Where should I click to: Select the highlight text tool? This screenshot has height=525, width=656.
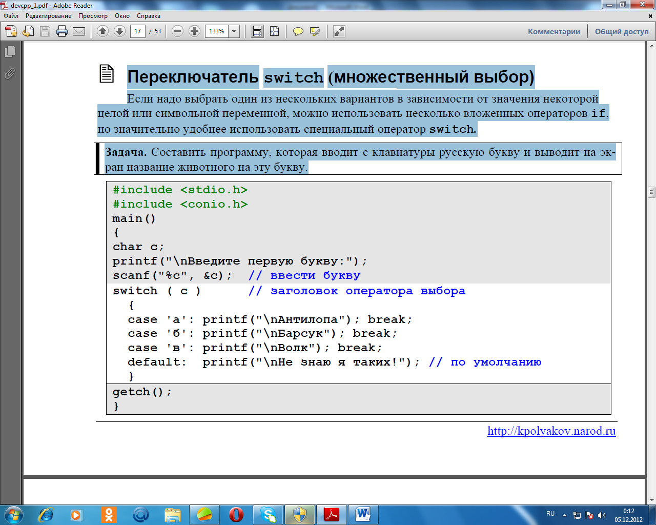click(315, 31)
